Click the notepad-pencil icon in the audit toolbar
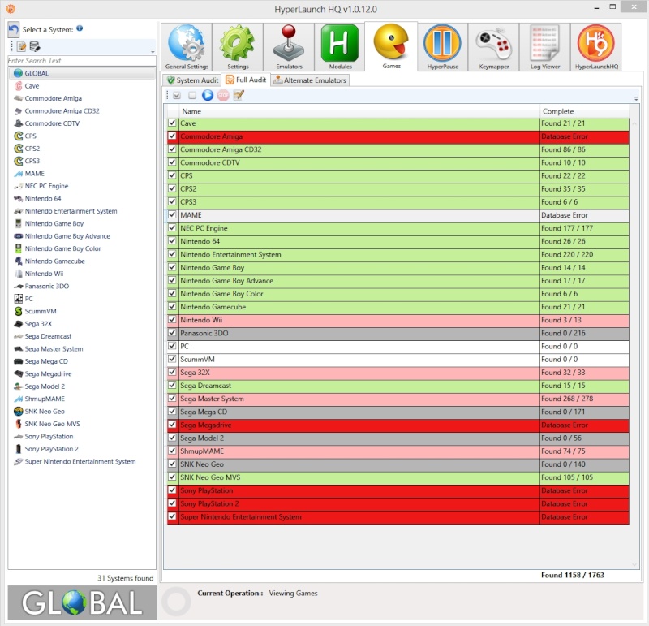Viewport: 649px width, 626px height. pyautogui.click(x=239, y=95)
